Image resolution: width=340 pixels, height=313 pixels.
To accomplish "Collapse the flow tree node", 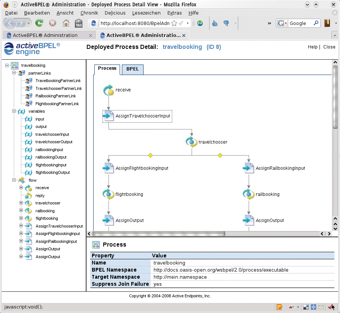I will [x=14, y=180].
